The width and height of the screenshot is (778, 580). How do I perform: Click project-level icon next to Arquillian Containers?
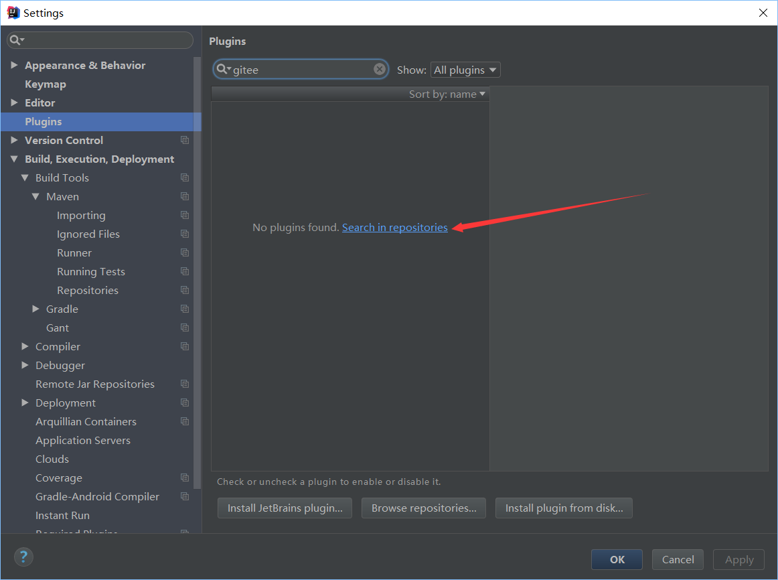185,422
